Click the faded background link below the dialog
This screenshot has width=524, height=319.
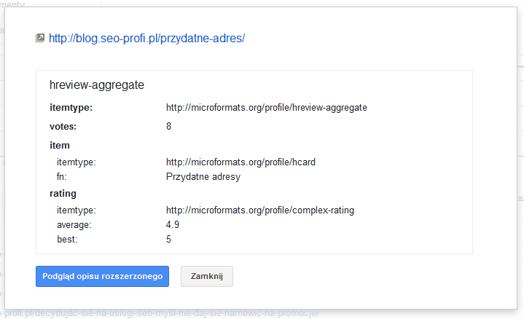[x=160, y=313]
